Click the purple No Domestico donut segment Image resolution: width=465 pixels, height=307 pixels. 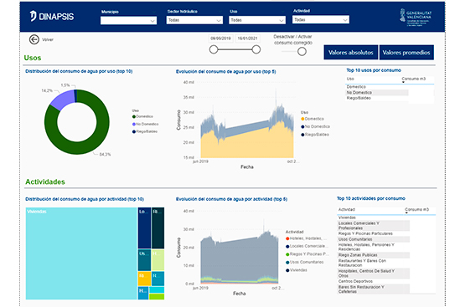point(63,100)
